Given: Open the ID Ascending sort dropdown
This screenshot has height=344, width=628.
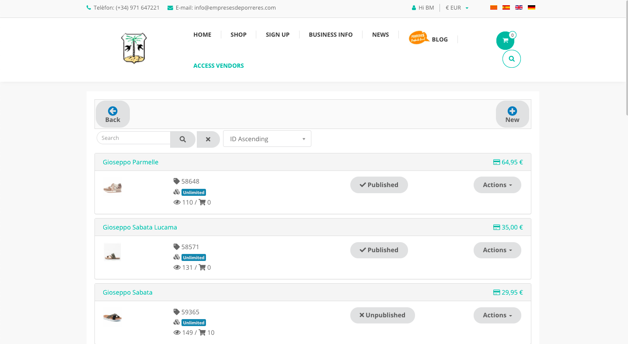Looking at the screenshot, I should pyautogui.click(x=267, y=139).
